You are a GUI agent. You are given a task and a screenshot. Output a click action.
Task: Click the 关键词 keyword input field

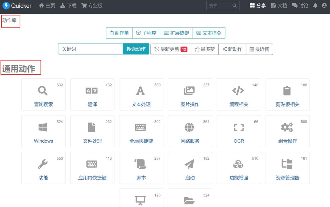[x=90, y=49]
